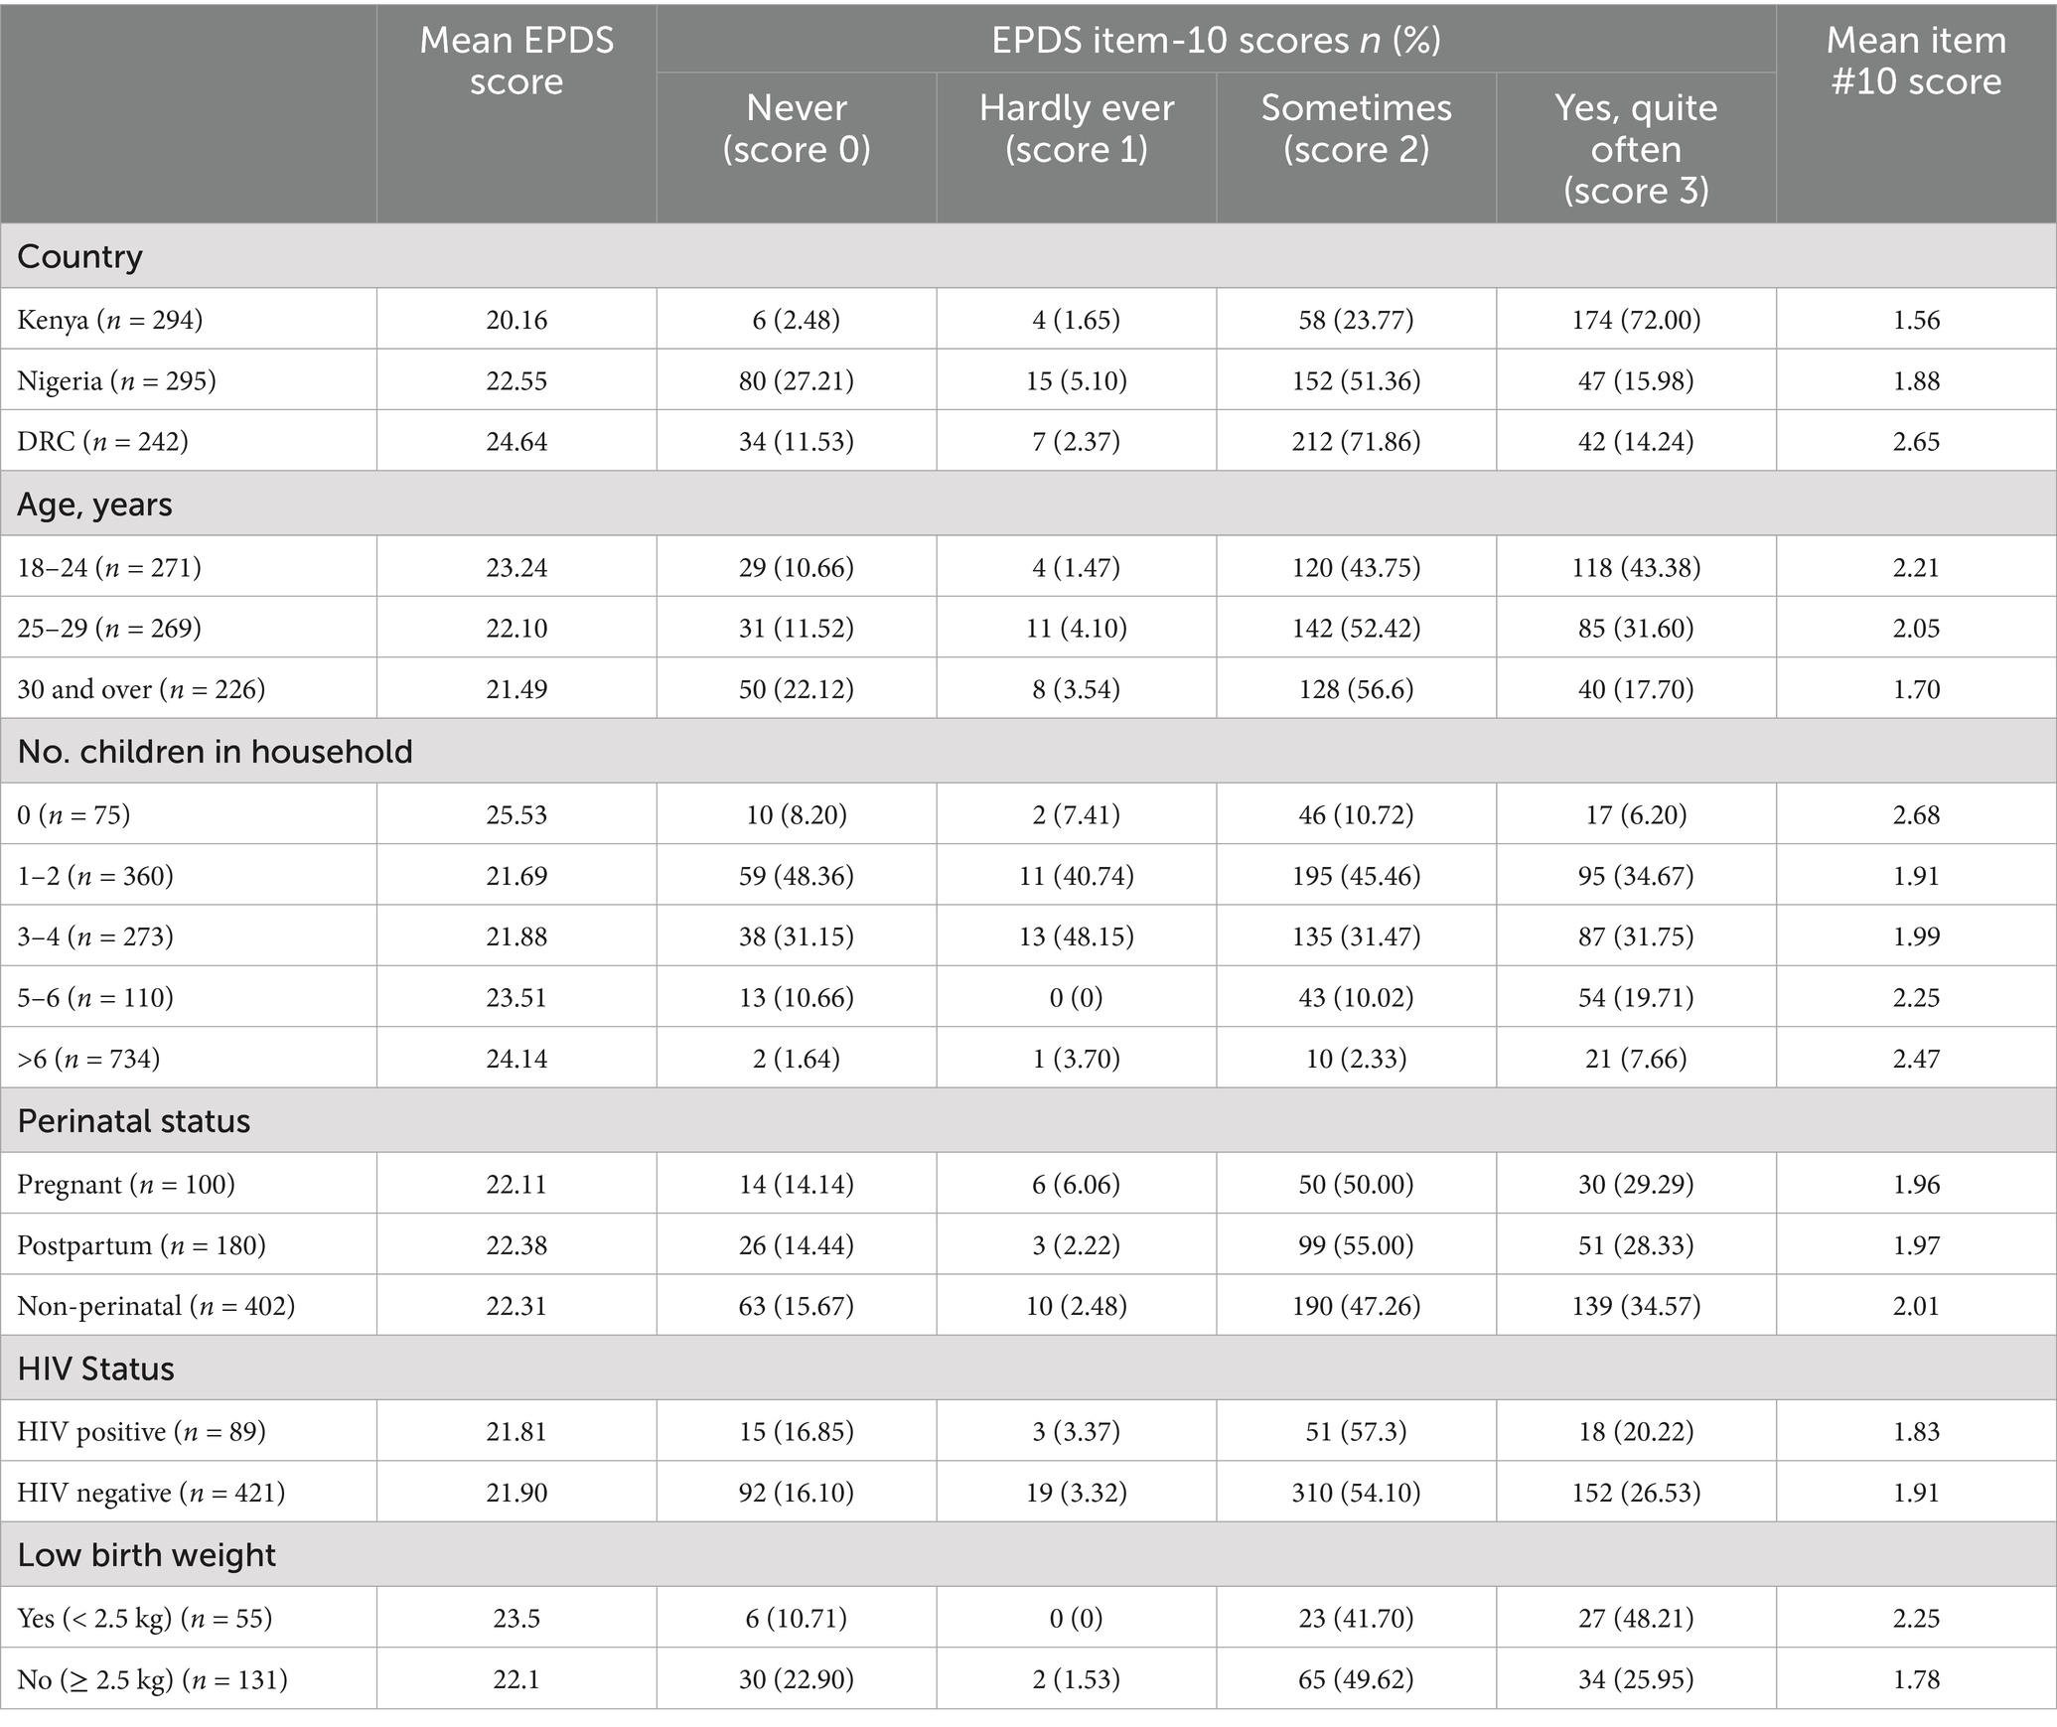Click the Country section heading row
Image resolution: width=2057 pixels, height=1727 pixels.
(x=80, y=256)
